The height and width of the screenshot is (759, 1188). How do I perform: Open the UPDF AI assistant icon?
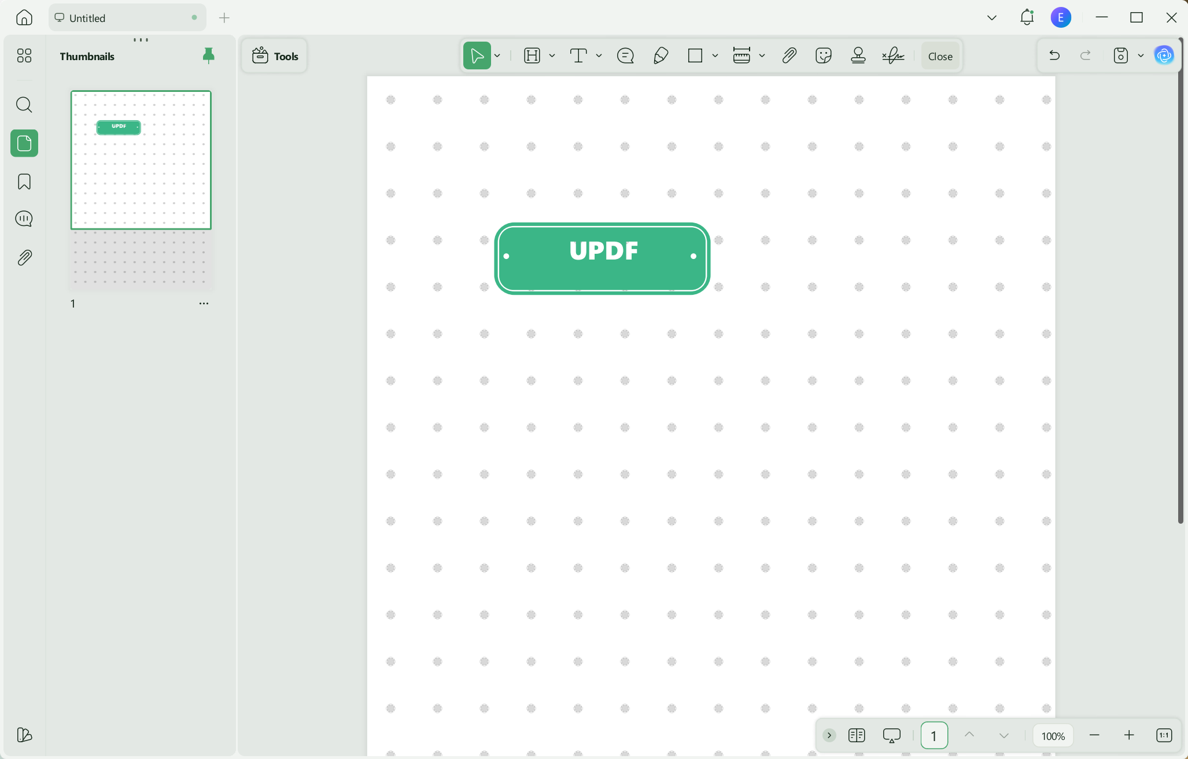(x=1164, y=55)
